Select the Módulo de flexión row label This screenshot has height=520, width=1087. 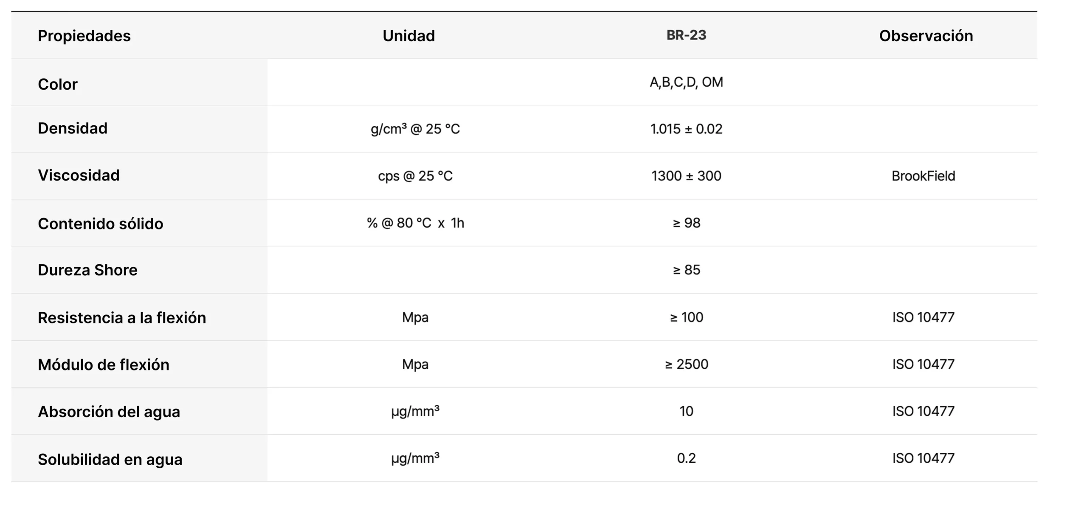(x=104, y=365)
